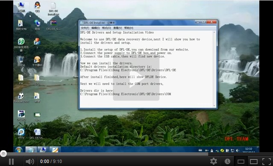Select the Network desktop icon
The width and height of the screenshot is (273, 166).
[37, 25]
